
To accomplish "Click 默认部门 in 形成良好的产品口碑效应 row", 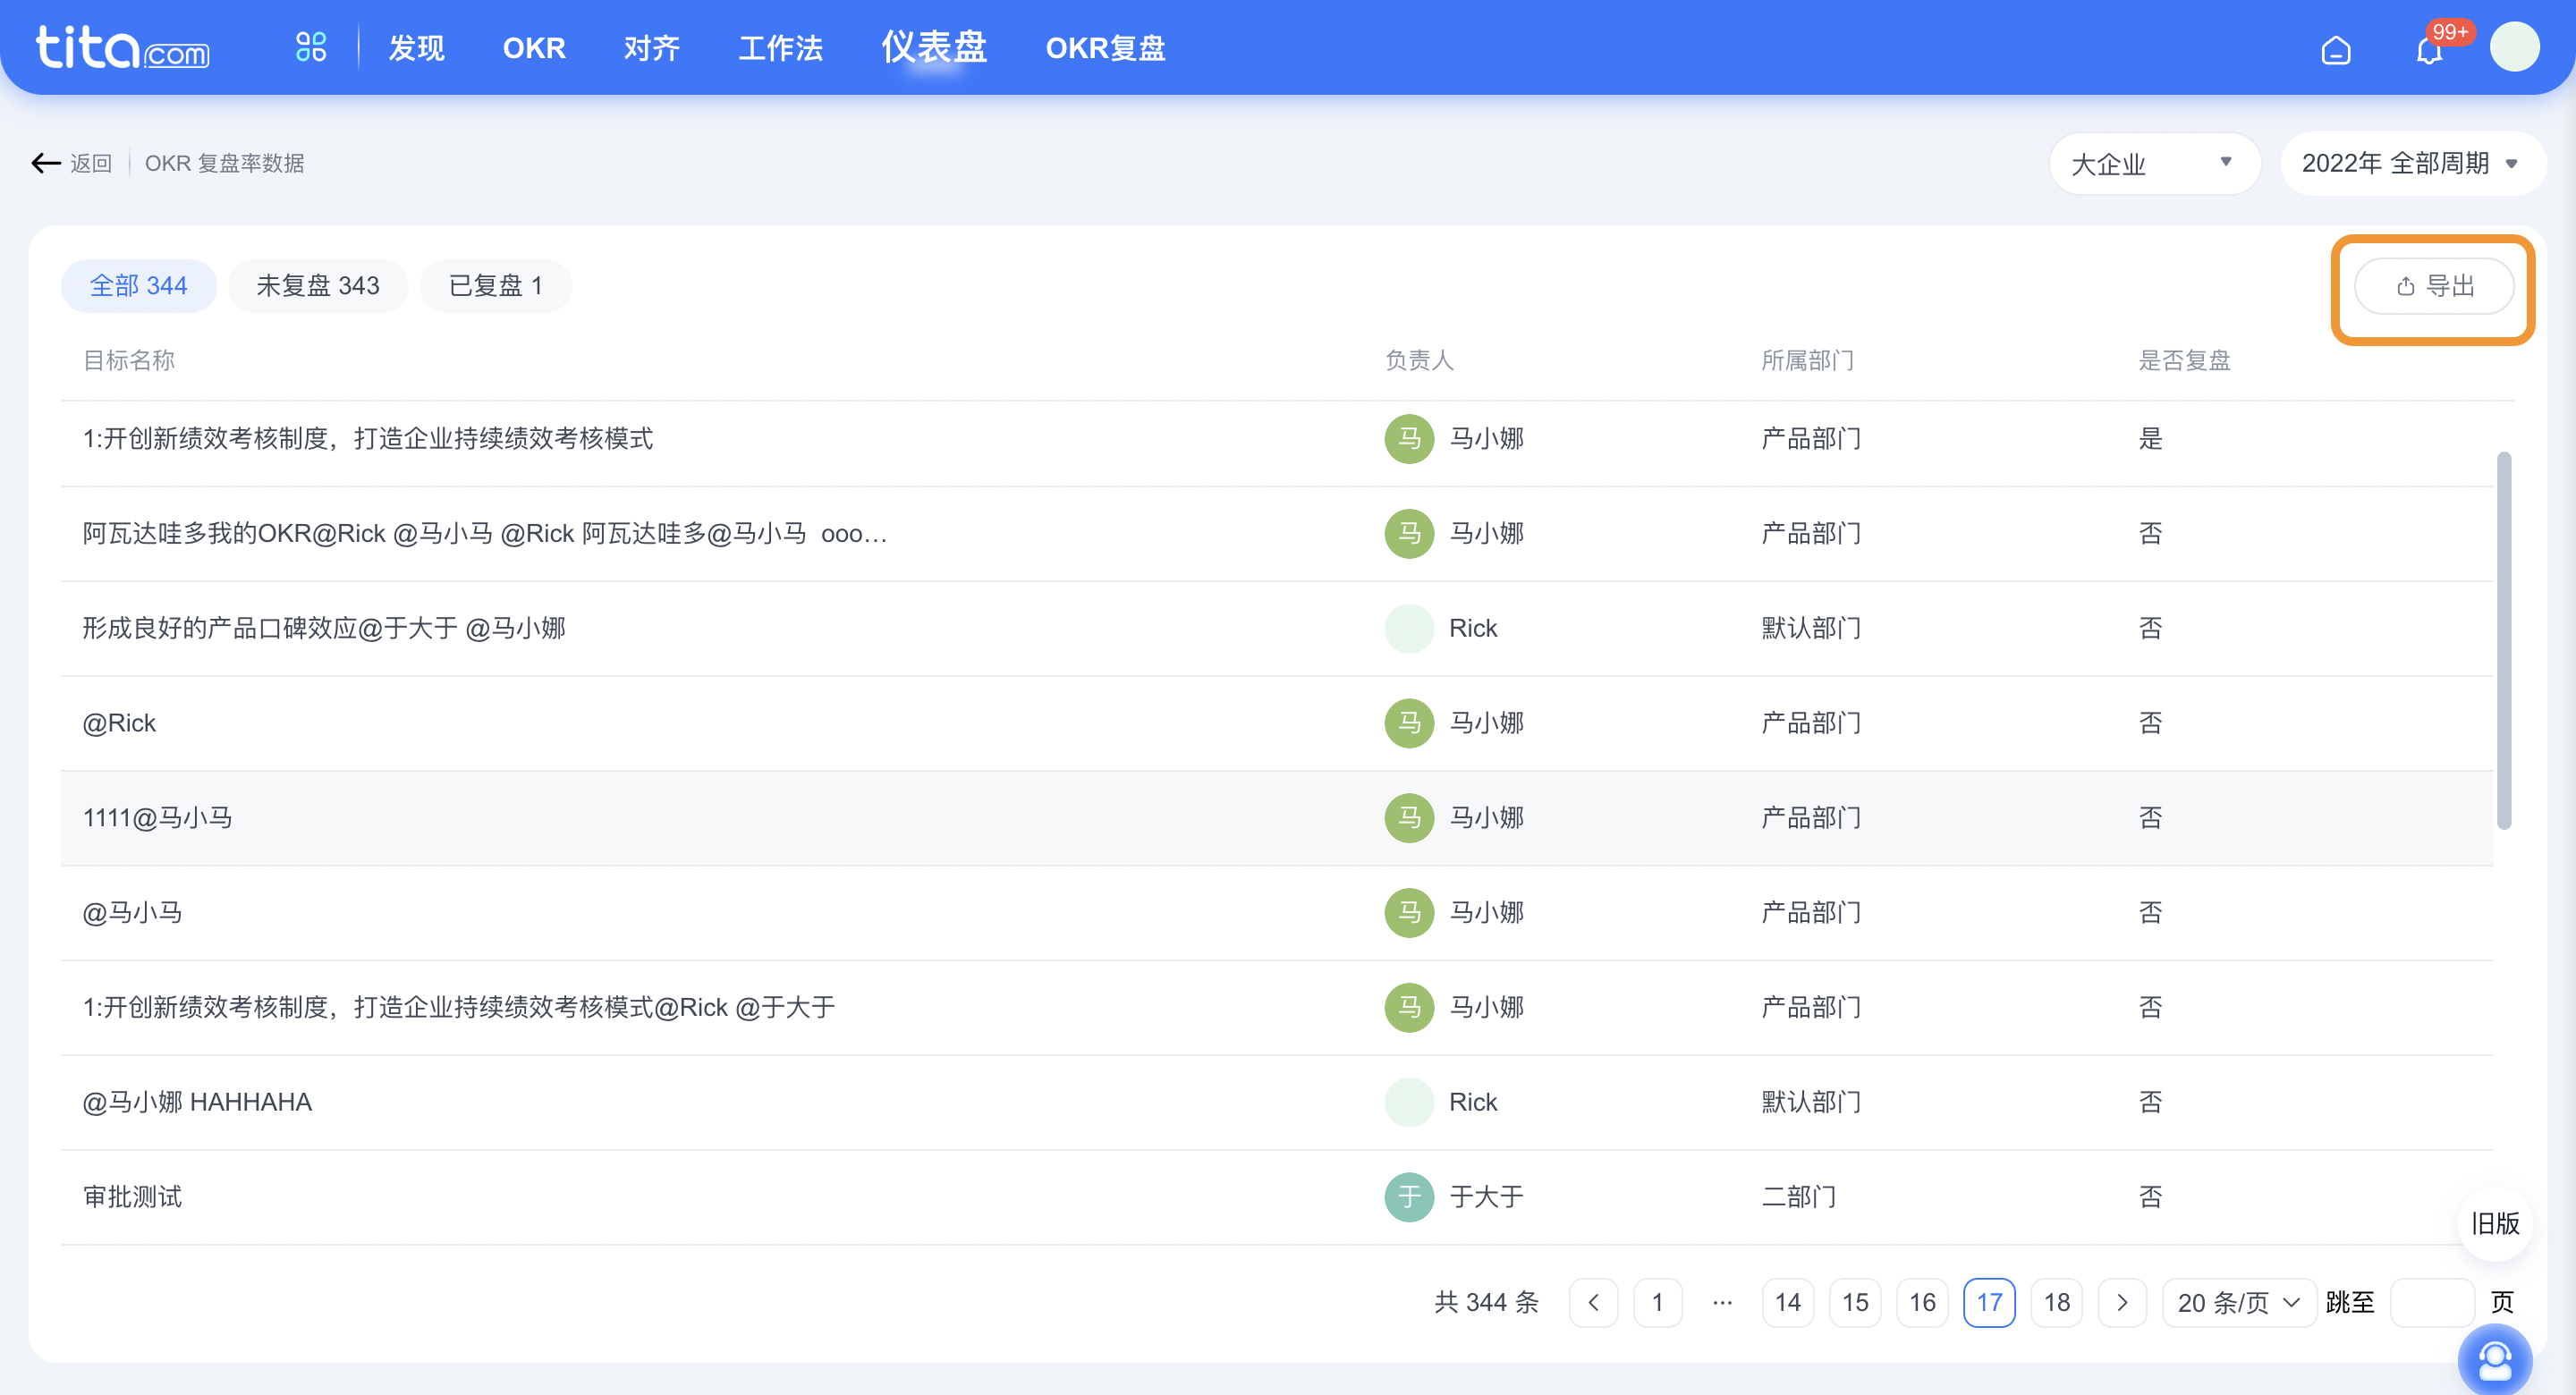I will point(1811,629).
